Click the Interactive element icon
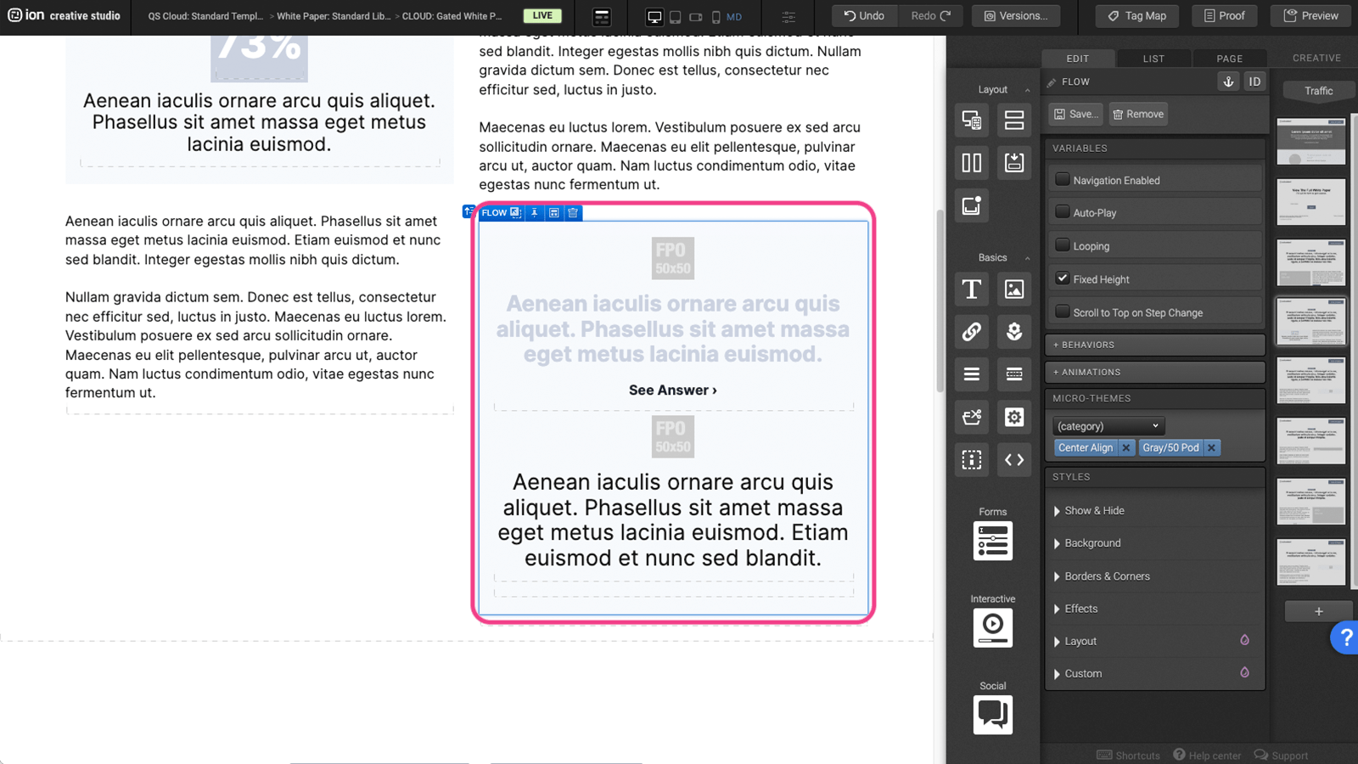Screen dimensions: 1358x764 (992, 628)
